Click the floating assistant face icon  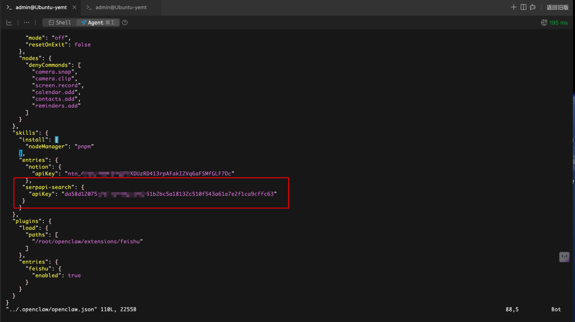[x=564, y=257]
